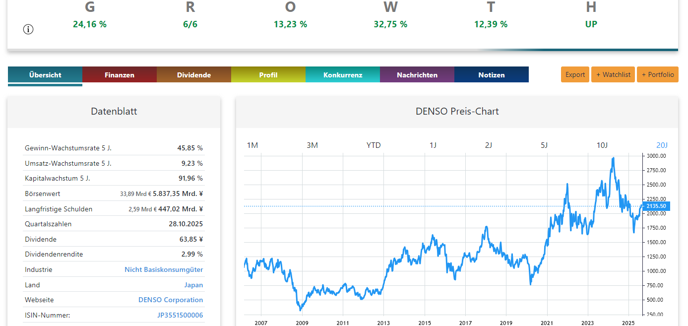Switch chart to 10J range
This screenshot has height=326, width=688.
[x=602, y=145]
